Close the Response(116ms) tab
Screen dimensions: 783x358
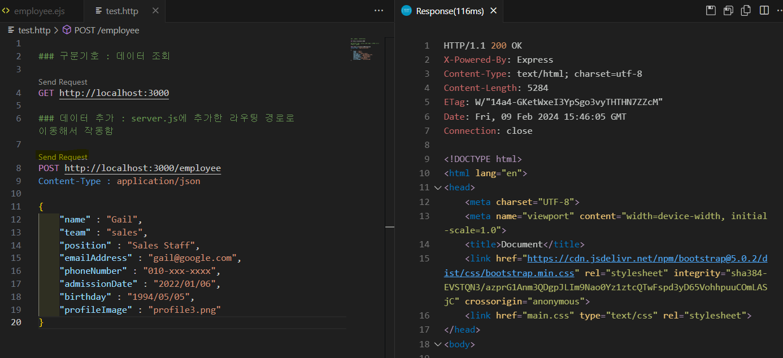tap(493, 11)
